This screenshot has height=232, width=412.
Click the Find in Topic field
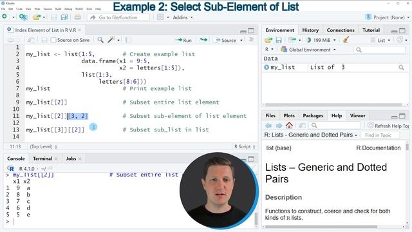click(380, 135)
